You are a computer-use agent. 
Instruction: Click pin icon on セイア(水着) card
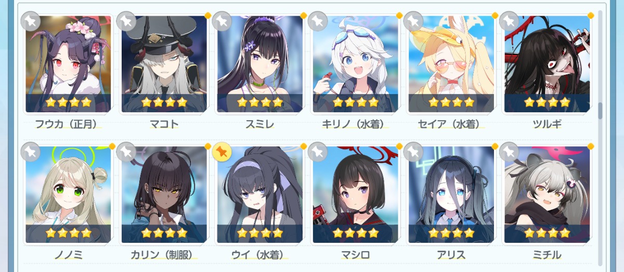tap(413, 21)
